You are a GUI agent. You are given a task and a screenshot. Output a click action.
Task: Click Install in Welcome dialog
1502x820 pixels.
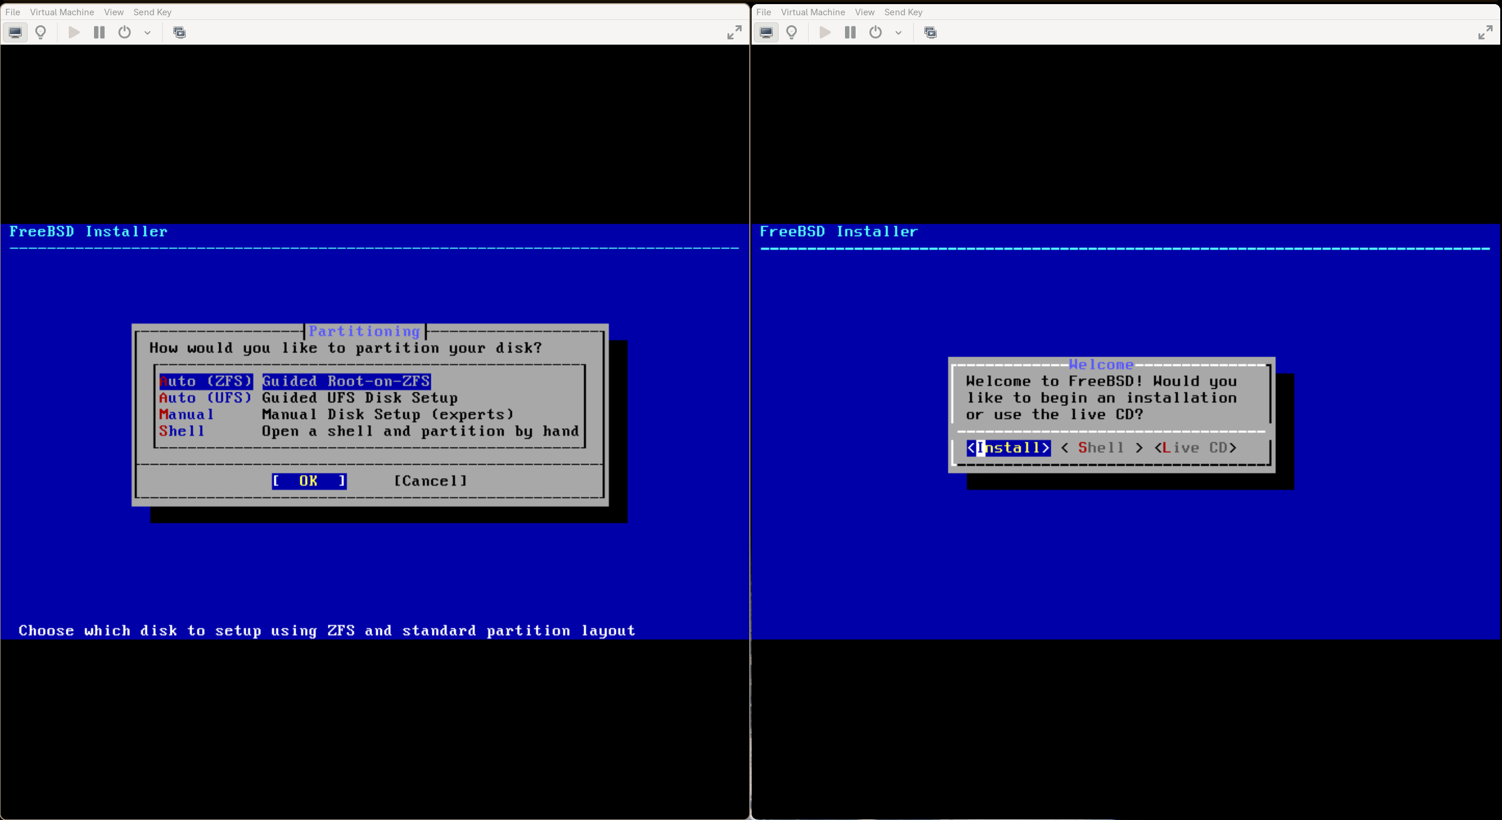click(1008, 448)
